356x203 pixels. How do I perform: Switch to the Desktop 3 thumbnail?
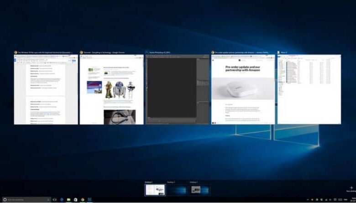coord(200,190)
